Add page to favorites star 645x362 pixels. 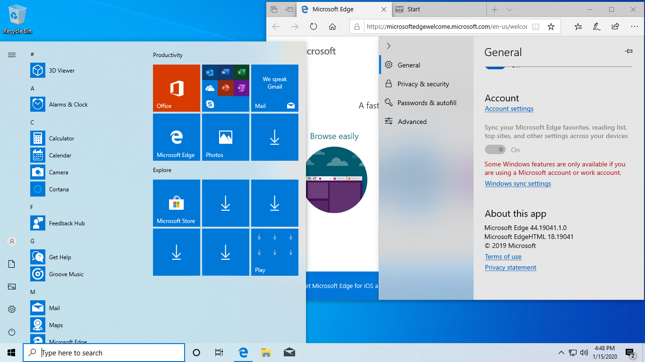click(x=551, y=27)
